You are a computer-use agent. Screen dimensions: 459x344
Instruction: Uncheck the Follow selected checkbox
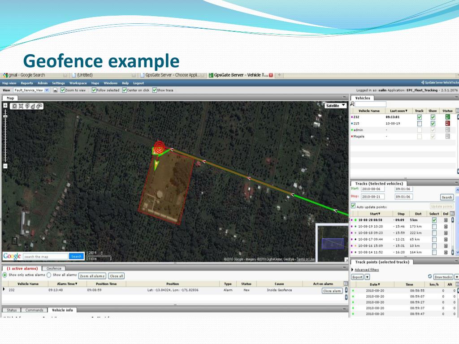pos(94,90)
